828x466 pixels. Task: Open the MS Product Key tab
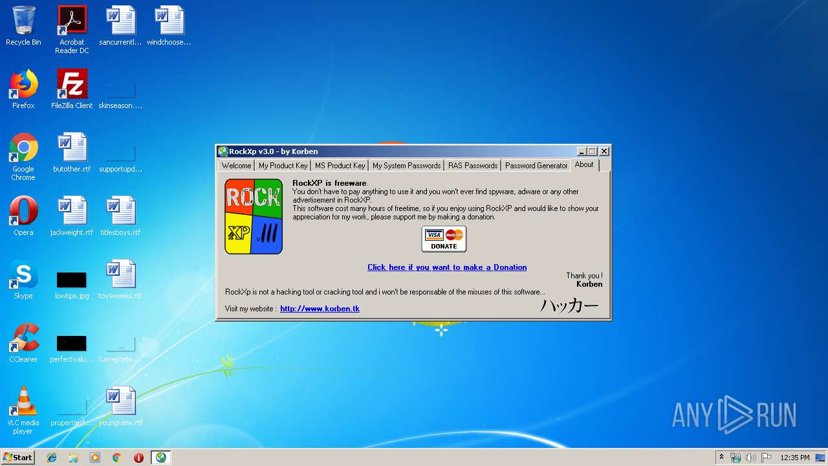(x=340, y=166)
